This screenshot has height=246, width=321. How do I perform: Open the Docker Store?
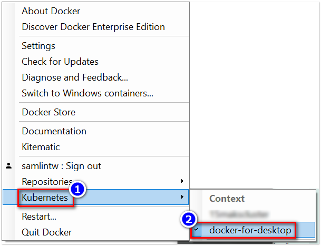point(48,112)
